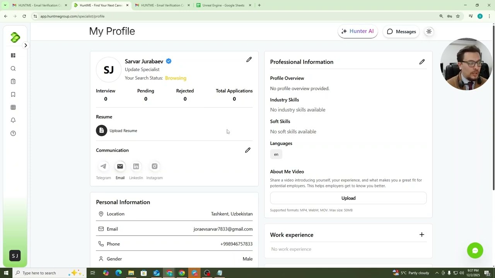Screen dimensions: 495x278
Task: Show hidden system tray icons
Action: click(437, 273)
